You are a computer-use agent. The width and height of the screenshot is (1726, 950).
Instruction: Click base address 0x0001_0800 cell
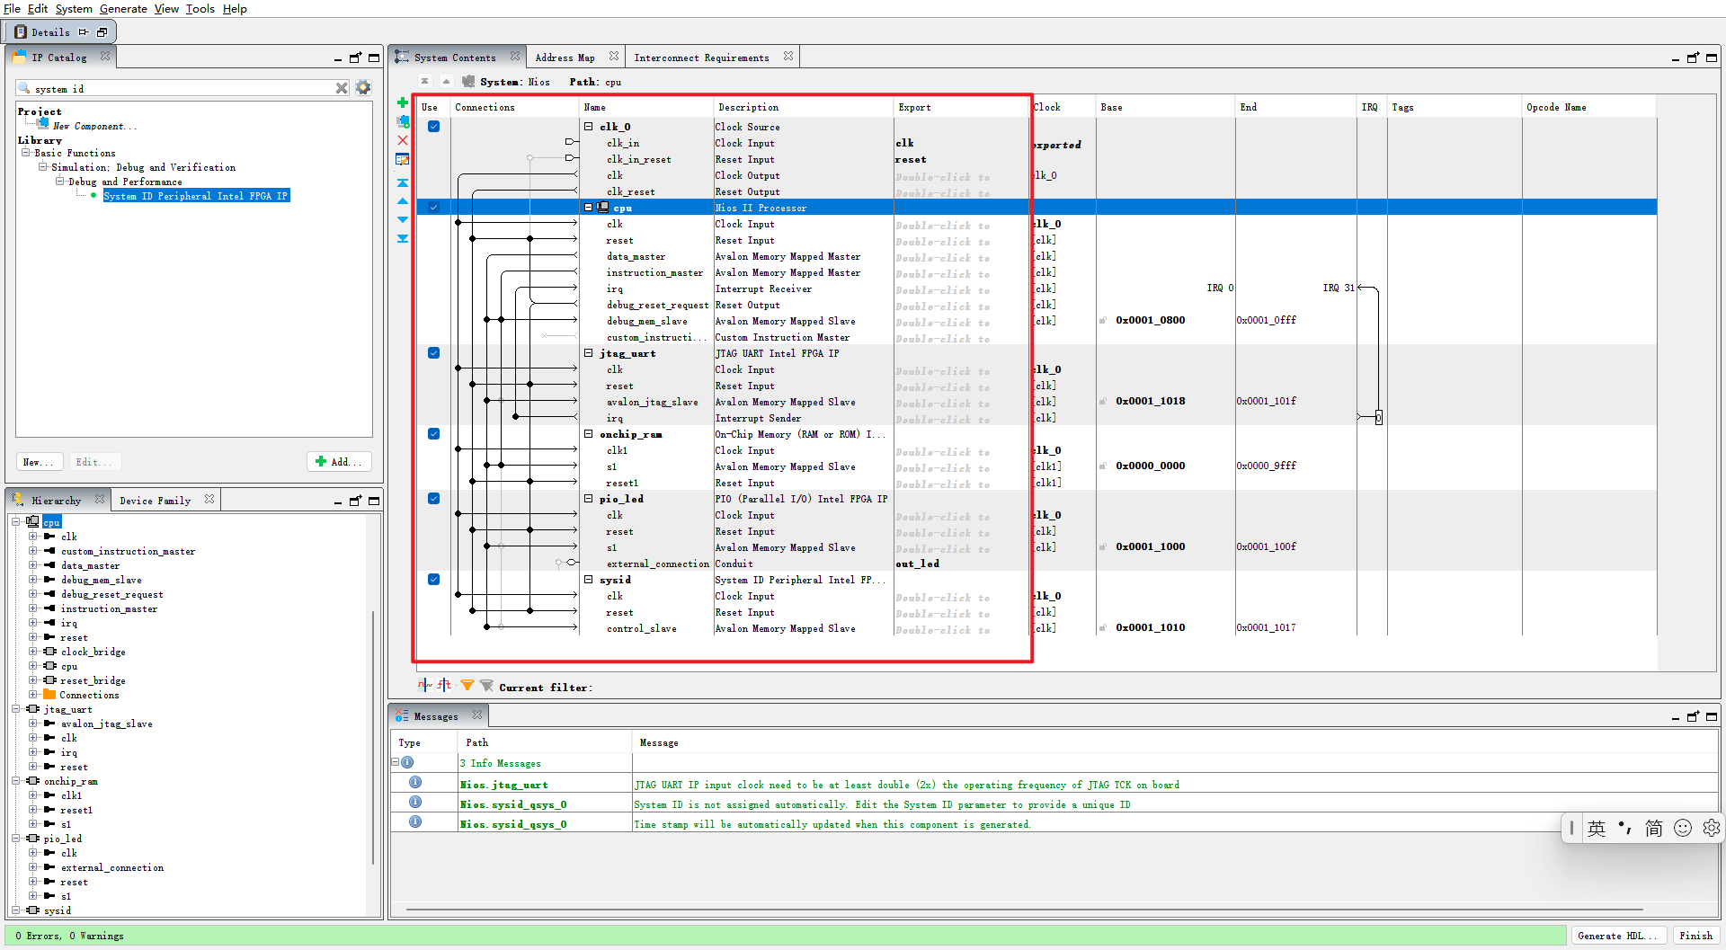pyautogui.click(x=1150, y=320)
